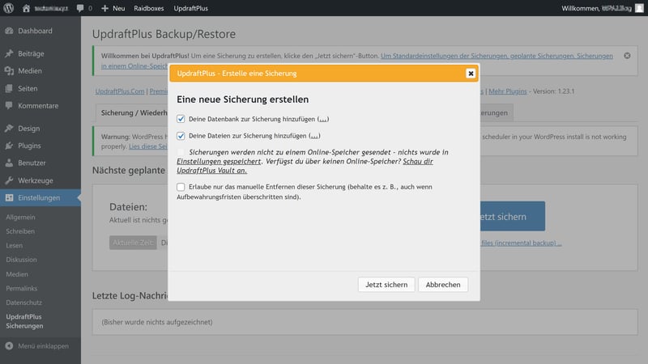The height and width of the screenshot is (364, 648).
Task: Click Abbrechen button
Action: point(443,285)
